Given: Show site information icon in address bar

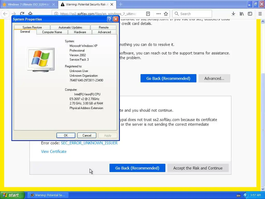Looking at the screenshot, I should (56, 14).
